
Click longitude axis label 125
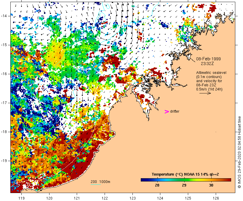188,198
